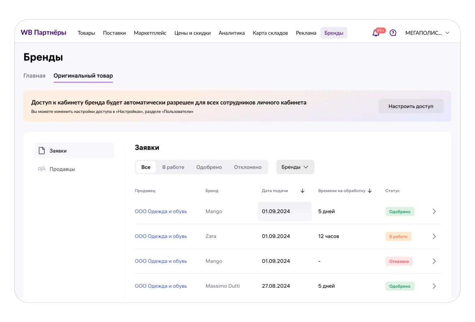This screenshot has width=475, height=322.
Task: Open the notifications bell icon
Action: pos(376,33)
